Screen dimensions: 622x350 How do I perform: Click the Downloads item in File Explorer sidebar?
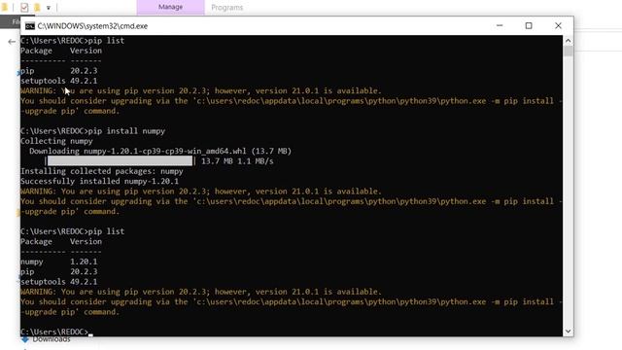pyautogui.click(x=52, y=339)
